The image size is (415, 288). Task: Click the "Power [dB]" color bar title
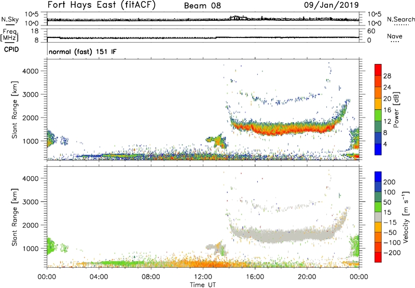click(396, 110)
